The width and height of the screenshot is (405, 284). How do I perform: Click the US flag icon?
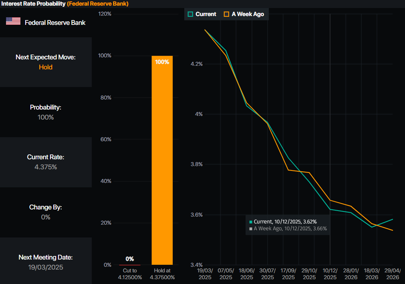pyautogui.click(x=13, y=21)
